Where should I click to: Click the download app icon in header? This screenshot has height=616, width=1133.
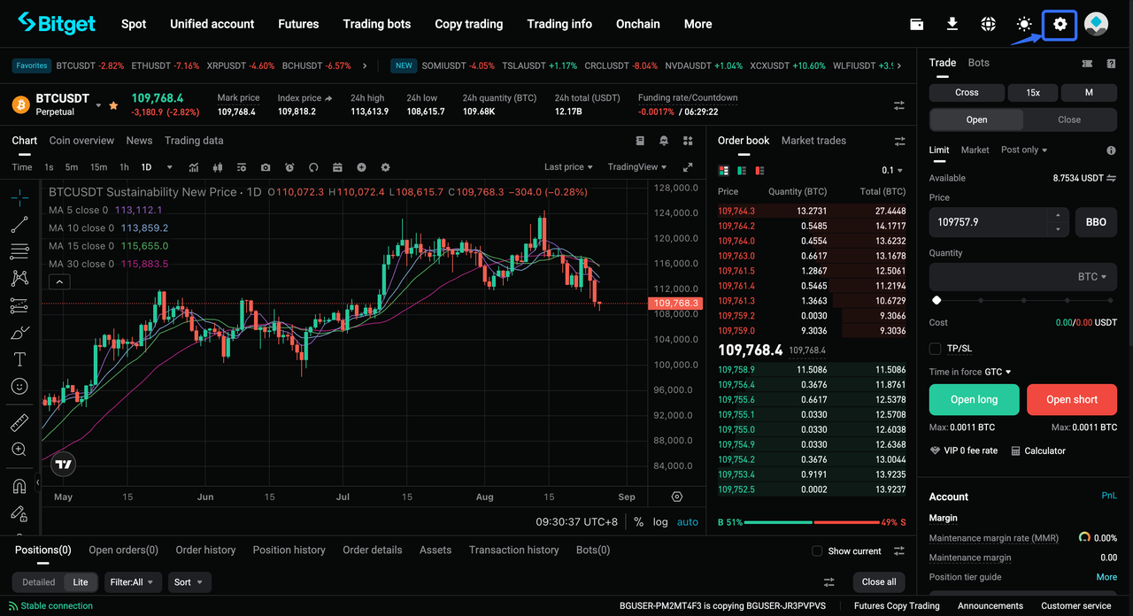[x=952, y=24]
